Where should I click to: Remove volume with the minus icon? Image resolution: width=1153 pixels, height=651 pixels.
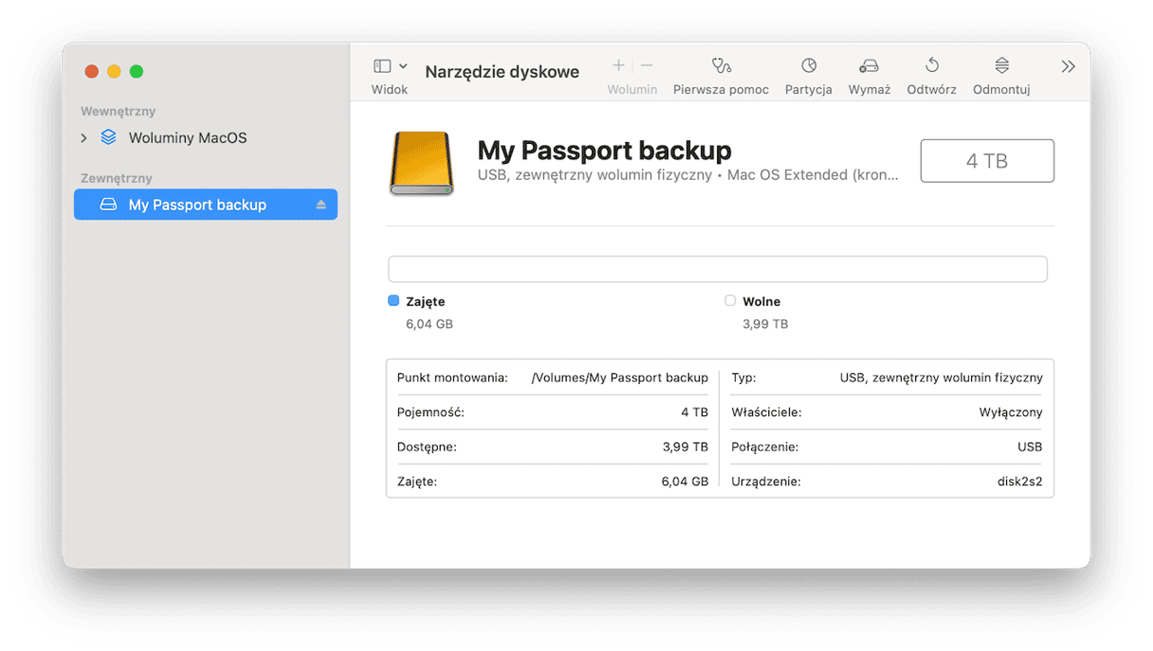647,65
